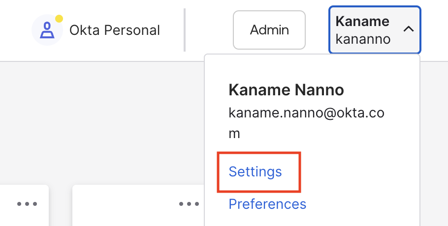Screen dimensions: 448x226
Task: Toggle the Kaname account dropdown button
Action: click(375, 29)
